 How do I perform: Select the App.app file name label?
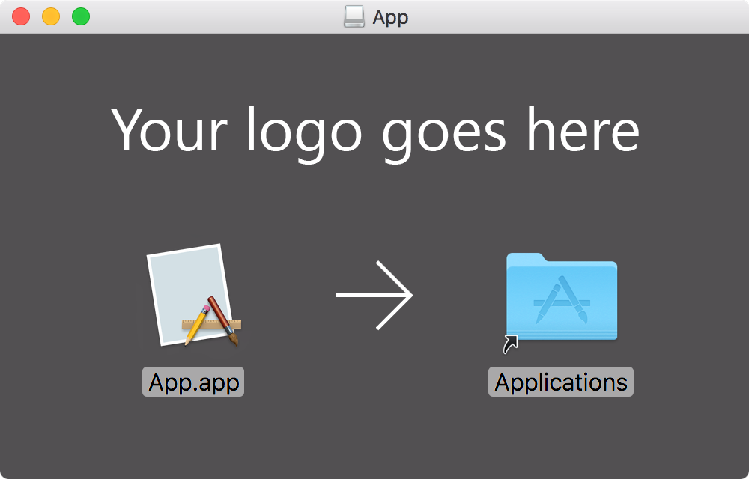(193, 382)
